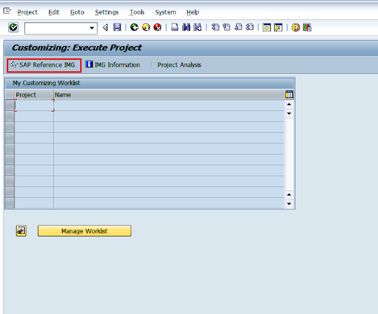Open the Project menu
The width and height of the screenshot is (378, 314).
point(28,12)
